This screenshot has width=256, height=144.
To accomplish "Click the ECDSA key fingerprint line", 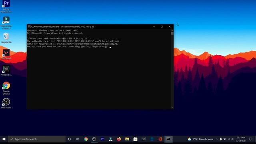I will 72,44.
